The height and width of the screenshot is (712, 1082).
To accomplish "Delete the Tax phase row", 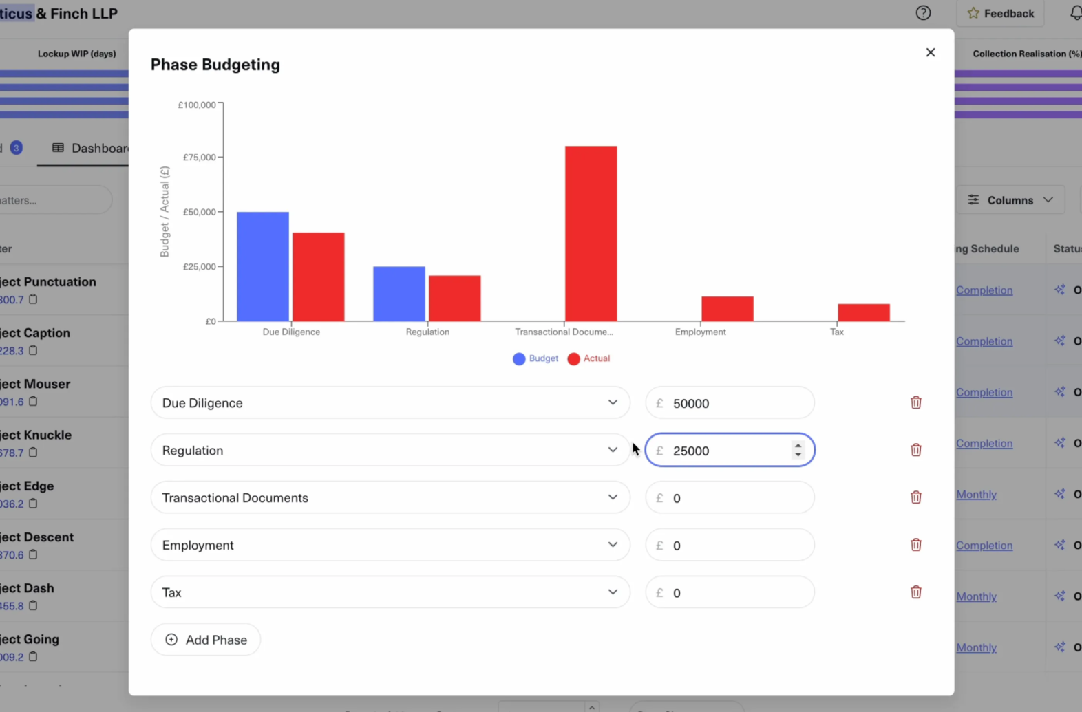I will point(915,592).
